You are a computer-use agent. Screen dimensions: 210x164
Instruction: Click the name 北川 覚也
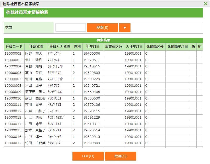tap(34, 79)
